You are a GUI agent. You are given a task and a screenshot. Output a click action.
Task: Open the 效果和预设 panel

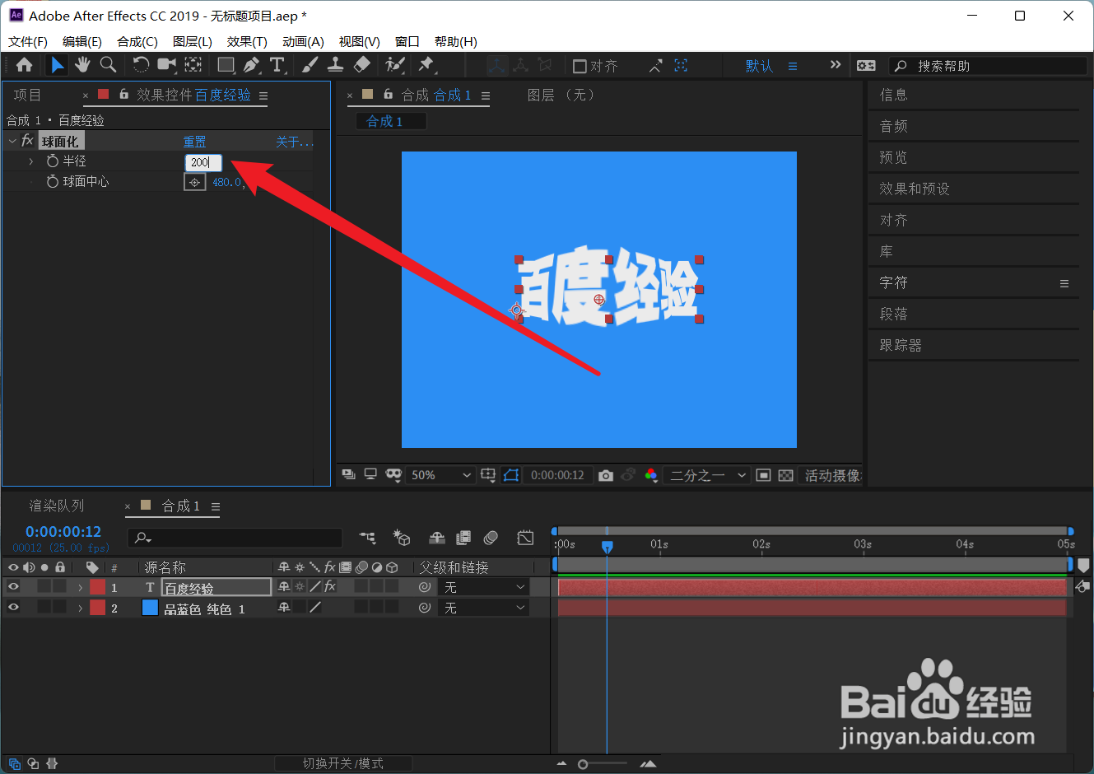(914, 189)
